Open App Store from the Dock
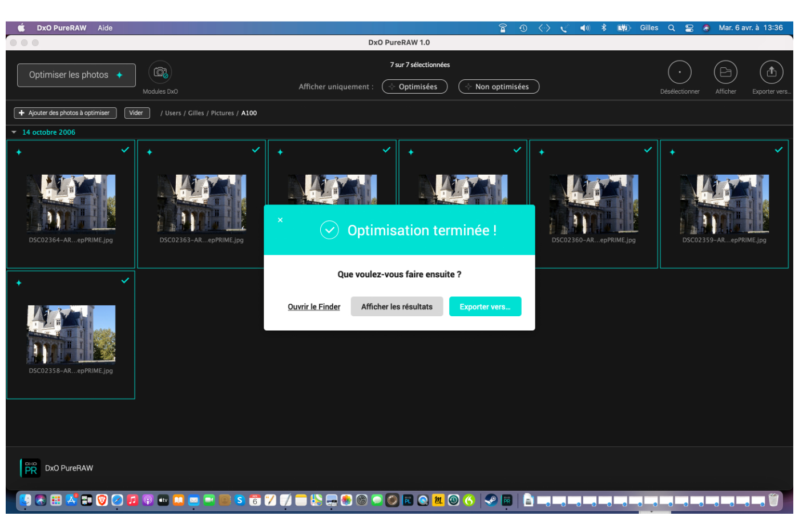Screen dimensions: 799x532 click(71, 500)
